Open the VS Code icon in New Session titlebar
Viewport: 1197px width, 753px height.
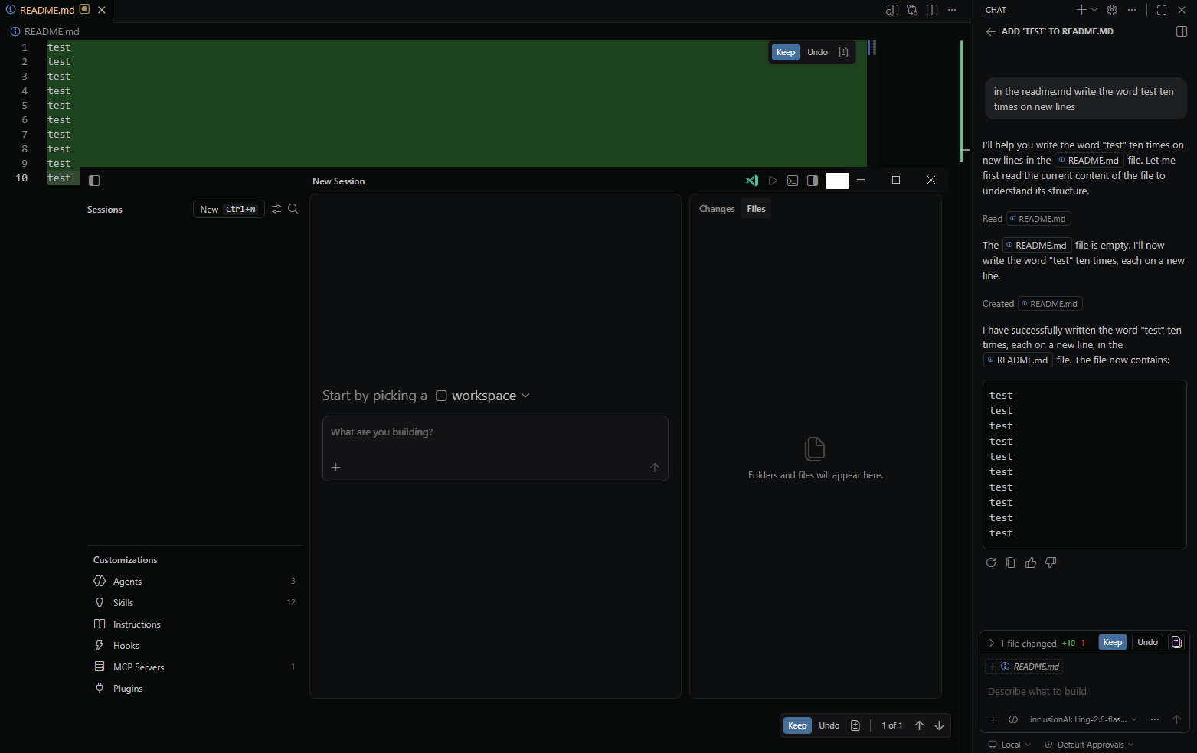[752, 181]
